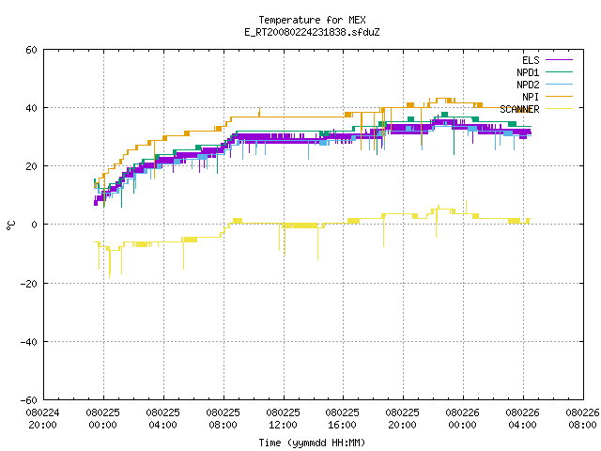Click the y-axis label -60
Image resolution: width=601 pixels, height=451 pixels.
pos(29,400)
